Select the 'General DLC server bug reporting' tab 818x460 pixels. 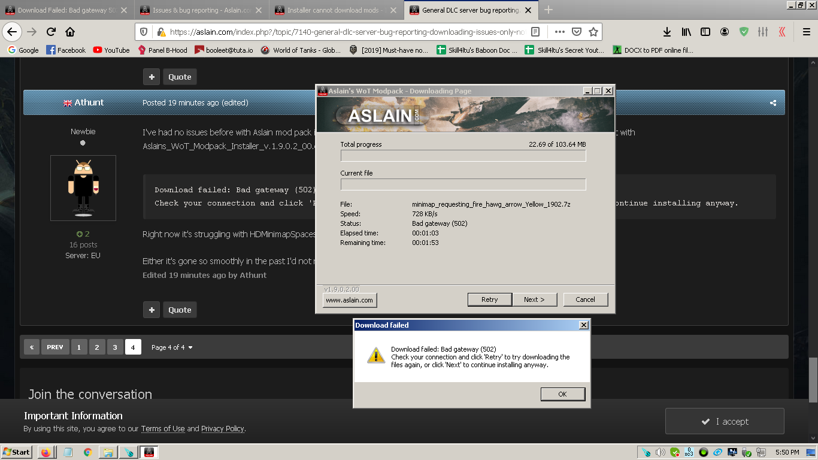(471, 10)
